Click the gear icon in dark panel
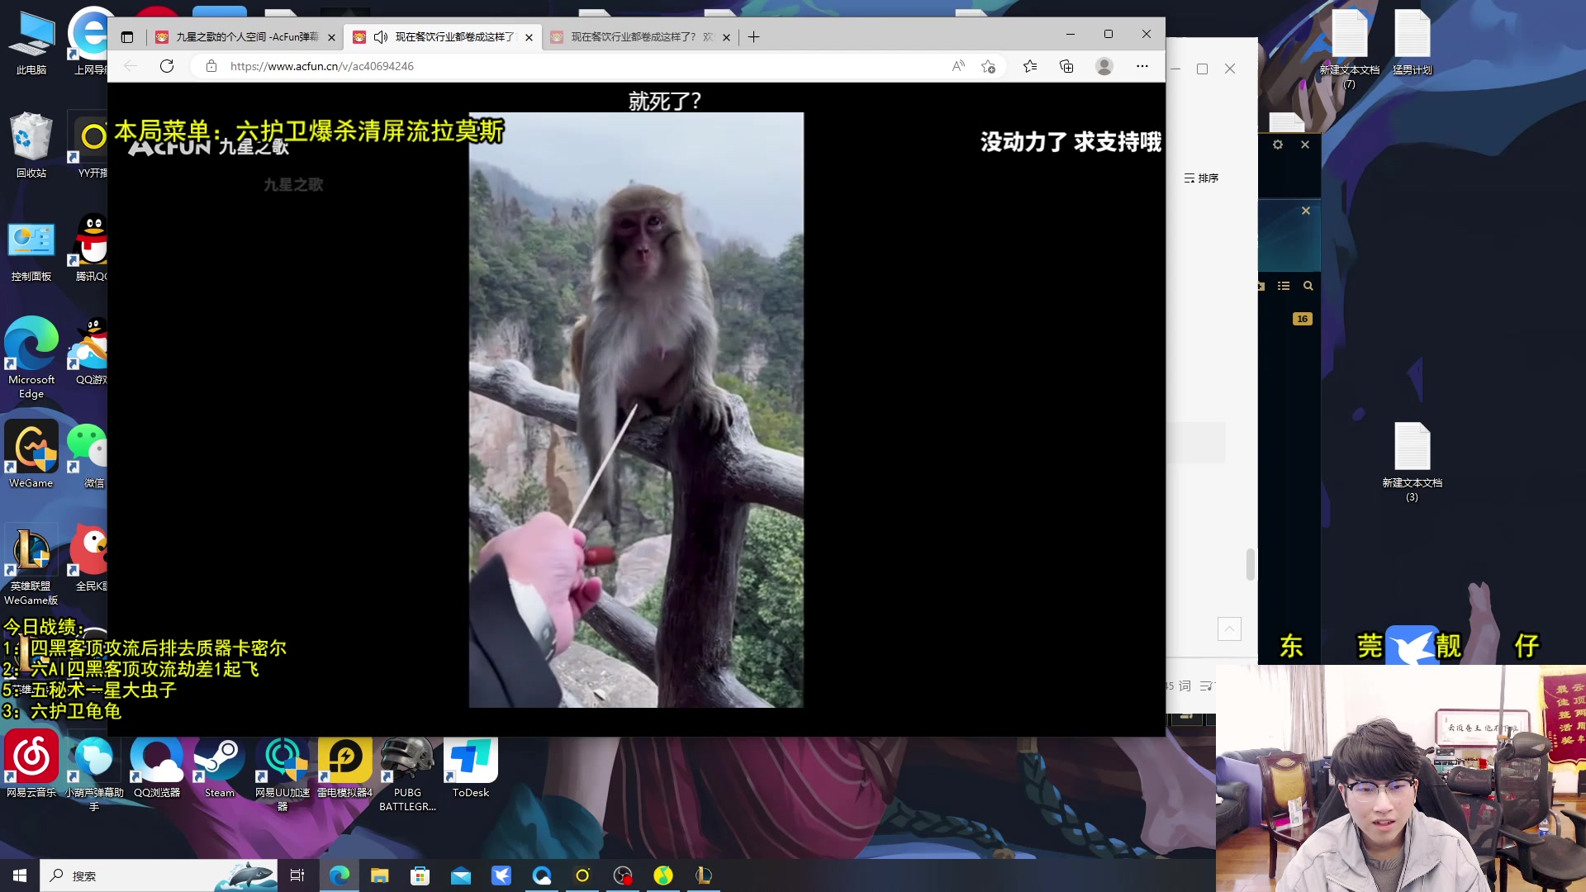This screenshot has width=1586, height=892. click(x=1278, y=145)
